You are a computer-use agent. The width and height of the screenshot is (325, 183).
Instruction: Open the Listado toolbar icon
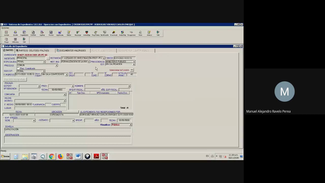tap(6, 33)
